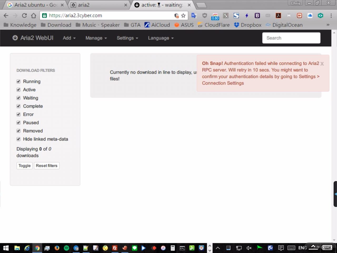Viewport: 337px width, 253px height.
Task: Toggle the Complete filter checkbox
Action: (x=18, y=106)
